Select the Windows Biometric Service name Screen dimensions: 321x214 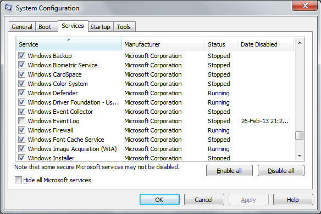click(x=63, y=65)
